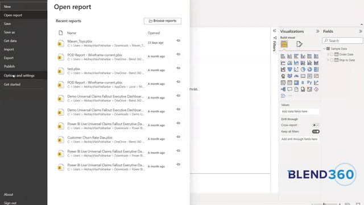
Task: Select the area chart visual
Action: pos(289,63)
